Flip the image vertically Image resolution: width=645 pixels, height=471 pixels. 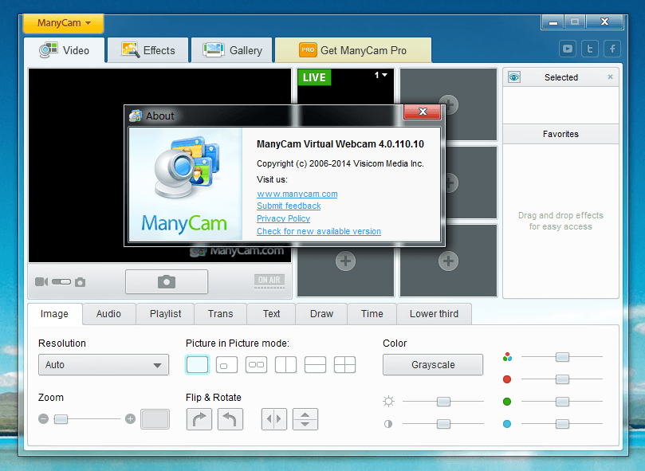(305, 419)
